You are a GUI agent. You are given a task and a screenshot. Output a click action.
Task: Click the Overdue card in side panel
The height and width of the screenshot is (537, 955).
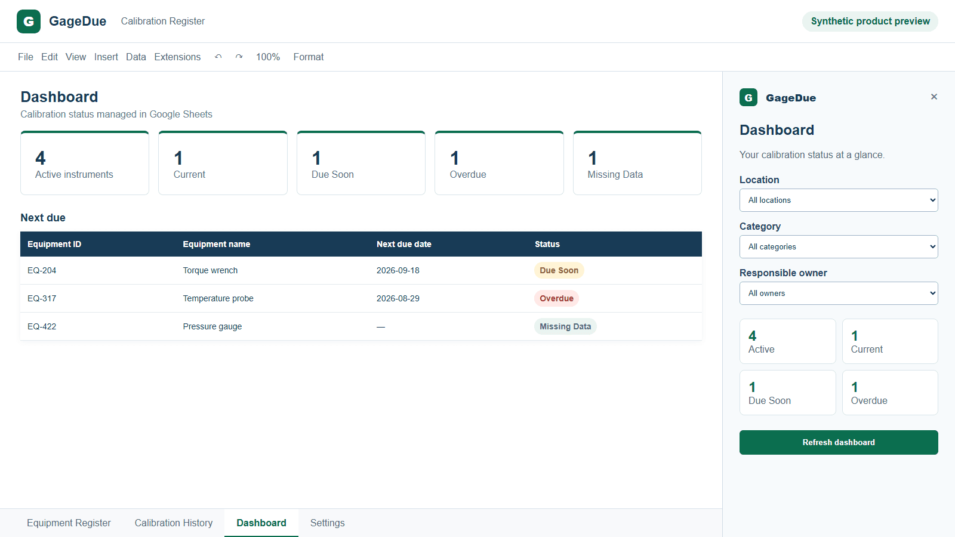(890, 393)
